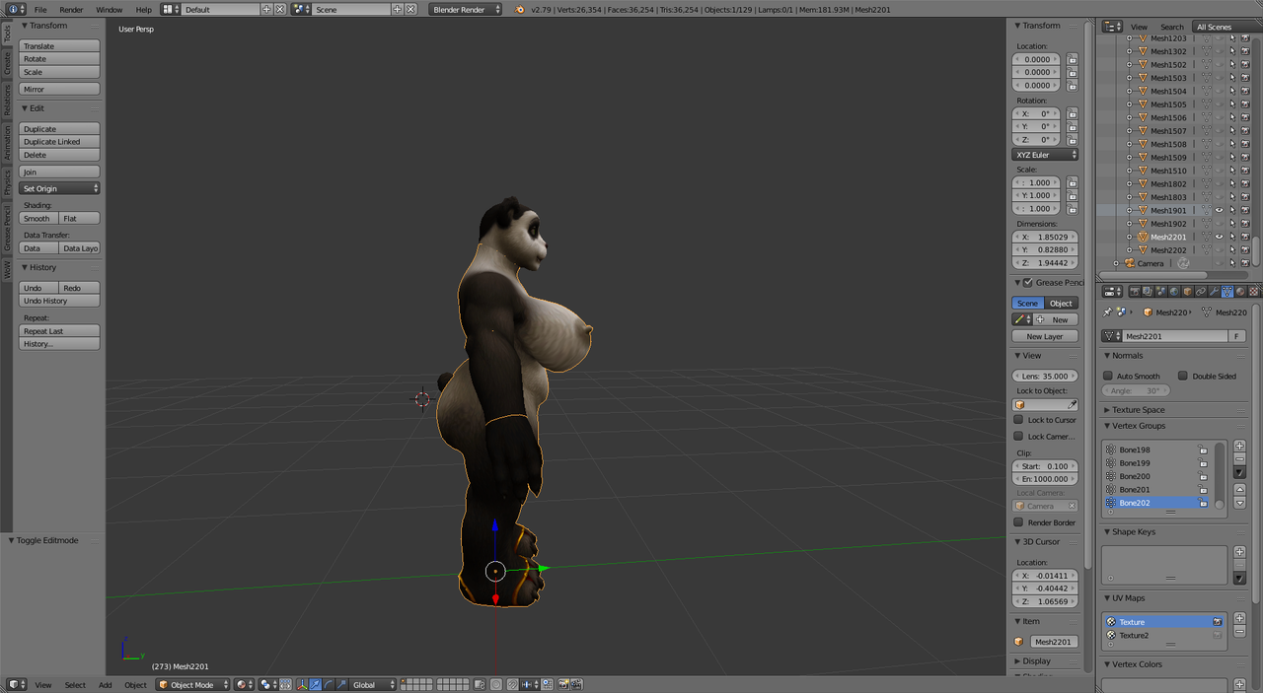Open the File menu
The image size is (1263, 693).
point(40,9)
